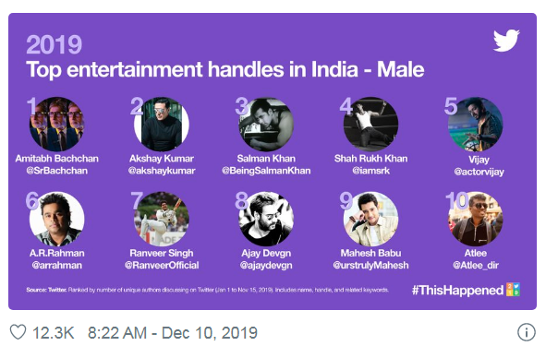Click the @urstrulyMahesh handle text

pos(370,266)
